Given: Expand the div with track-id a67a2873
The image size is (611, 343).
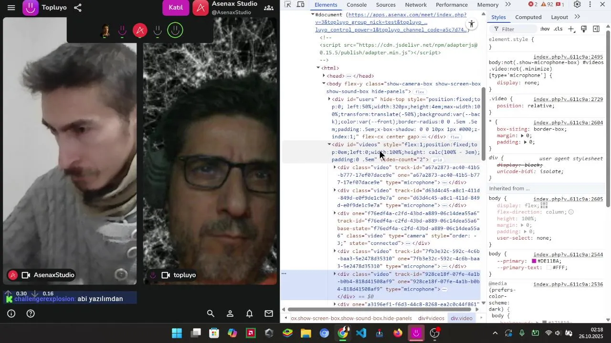Looking at the screenshot, I should coord(335,167).
